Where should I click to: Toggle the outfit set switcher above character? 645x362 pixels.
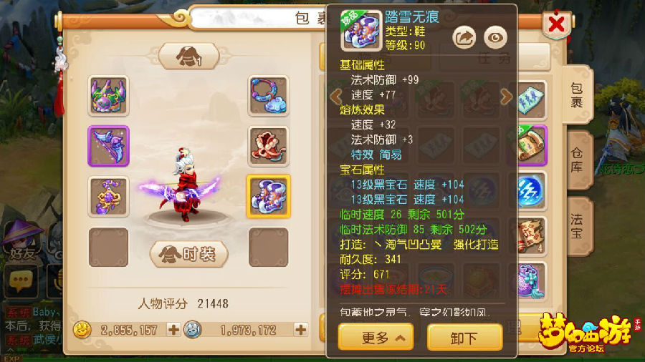click(x=188, y=56)
